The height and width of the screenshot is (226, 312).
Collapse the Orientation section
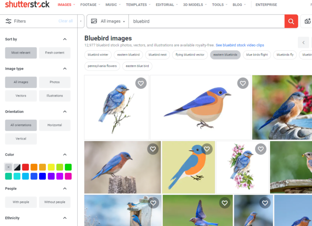click(65, 112)
